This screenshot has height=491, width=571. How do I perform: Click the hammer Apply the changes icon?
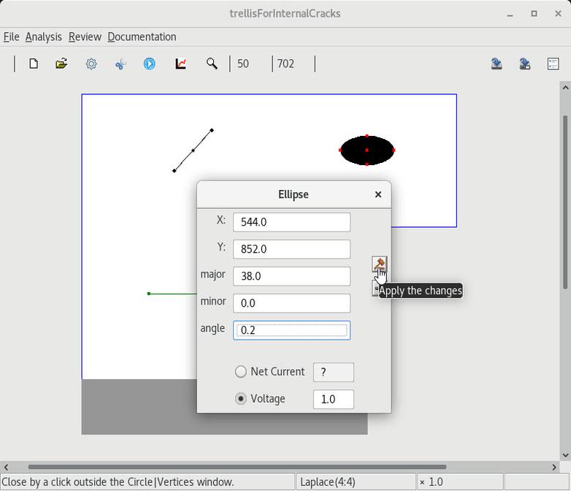click(x=379, y=264)
